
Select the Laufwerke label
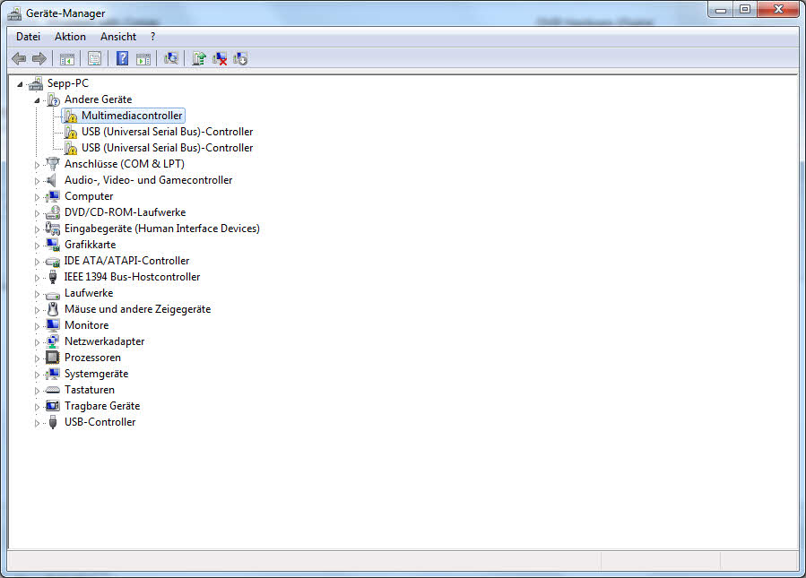89,293
